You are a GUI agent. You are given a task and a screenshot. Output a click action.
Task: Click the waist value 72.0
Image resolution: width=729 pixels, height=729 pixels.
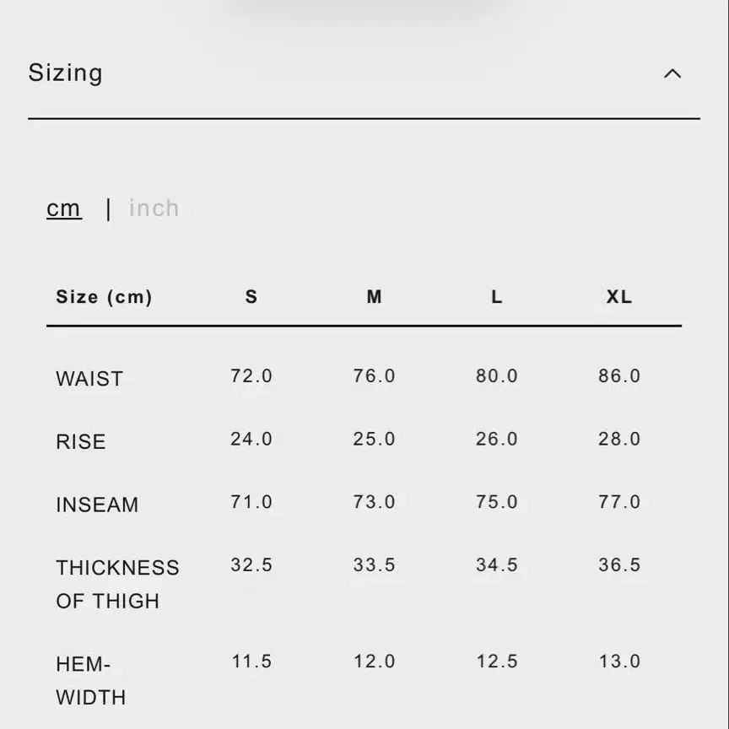click(x=251, y=376)
